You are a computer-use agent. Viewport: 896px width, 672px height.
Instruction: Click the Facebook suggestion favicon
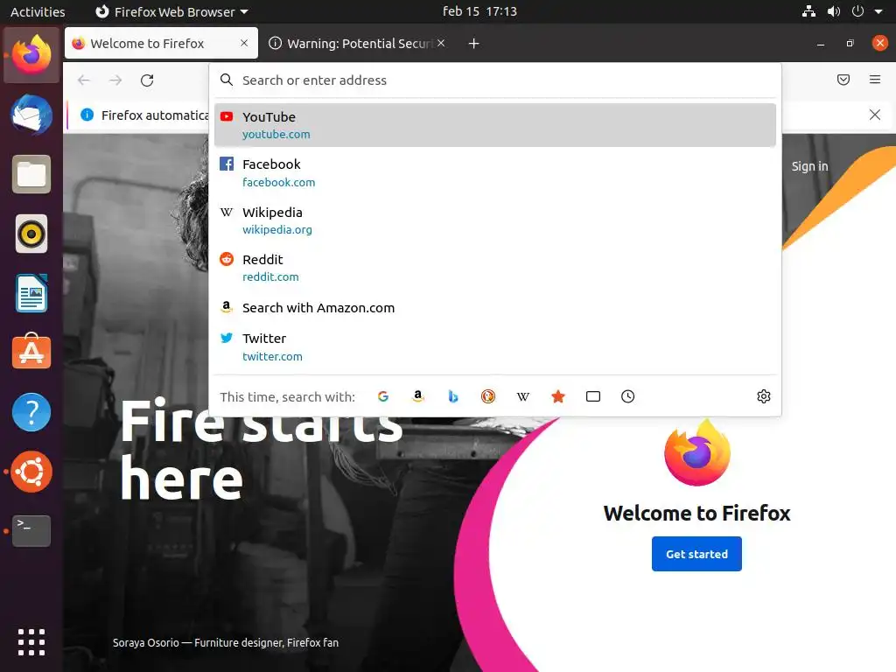(227, 164)
